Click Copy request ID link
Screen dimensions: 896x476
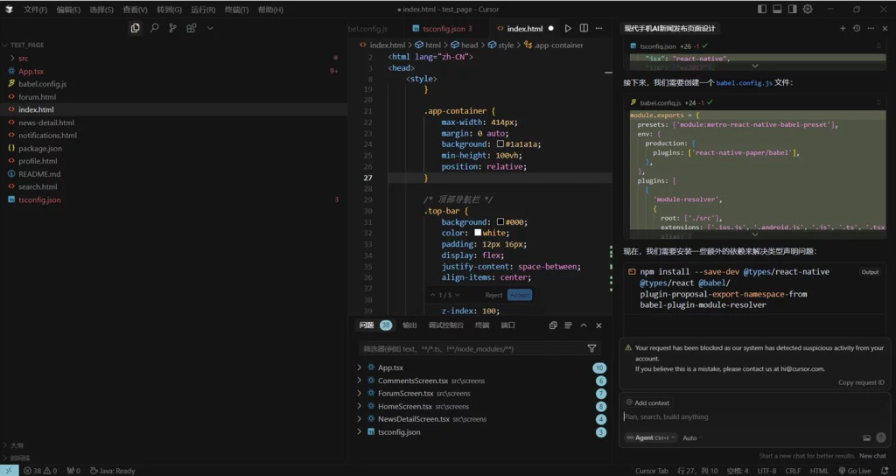pos(861,382)
